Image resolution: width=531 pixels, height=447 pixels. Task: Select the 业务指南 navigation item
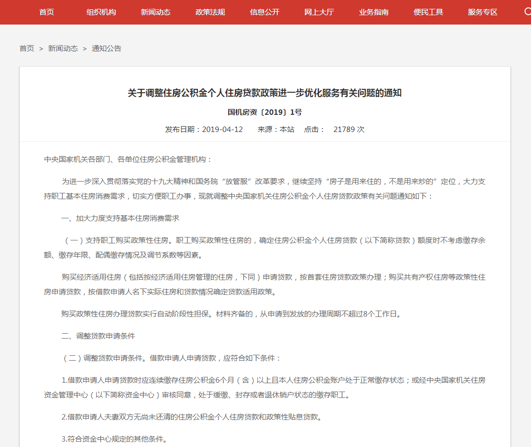[374, 12]
